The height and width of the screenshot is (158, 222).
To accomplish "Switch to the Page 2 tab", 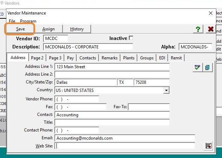I will [x=37, y=58].
